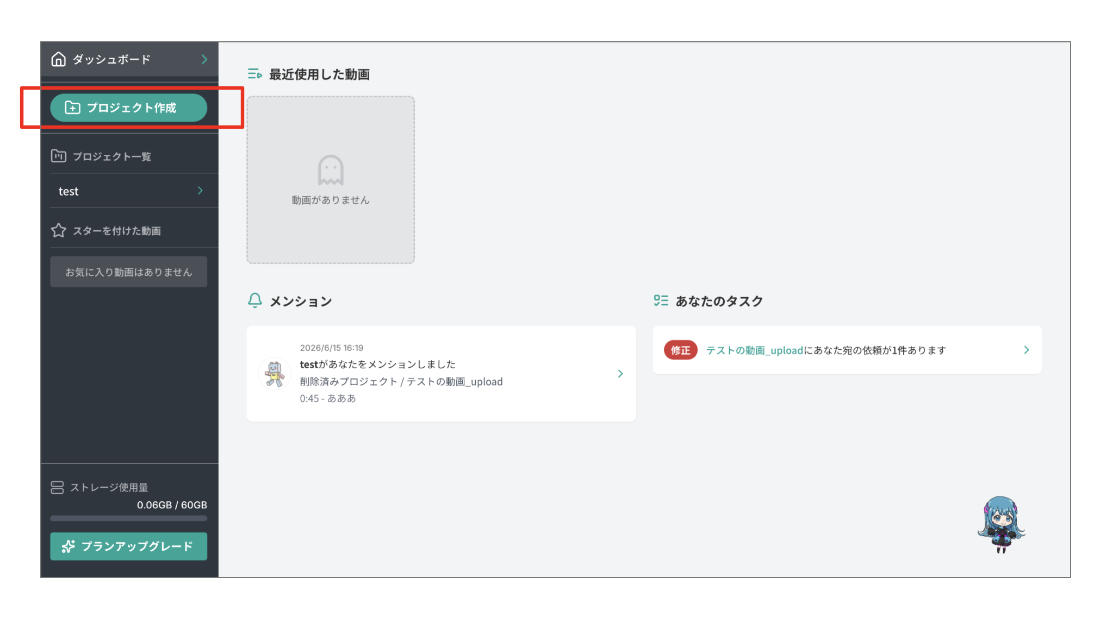1106x617 pixels.
Task: Open the mention from test card chevron
Action: click(620, 374)
